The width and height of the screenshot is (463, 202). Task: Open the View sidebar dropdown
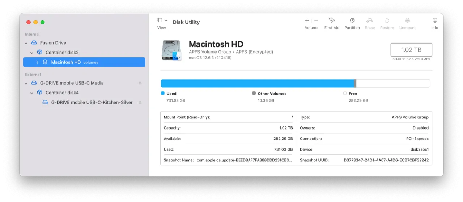[162, 21]
